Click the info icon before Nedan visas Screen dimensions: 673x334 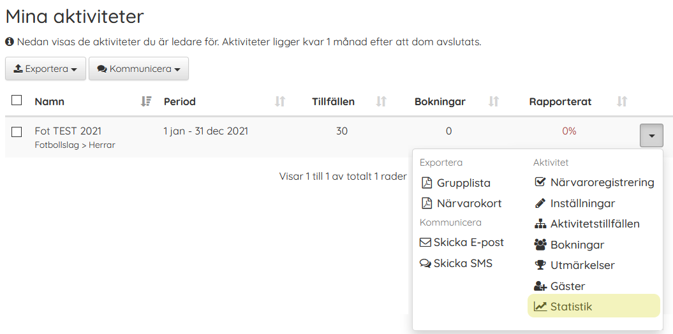coord(9,43)
